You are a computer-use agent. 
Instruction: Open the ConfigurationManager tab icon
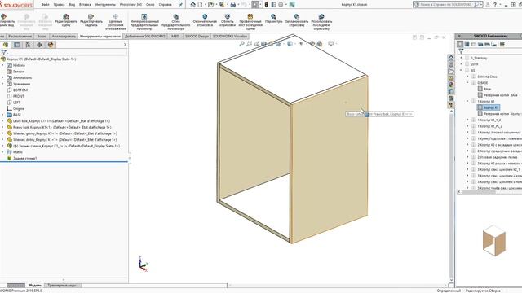[x=28, y=45]
